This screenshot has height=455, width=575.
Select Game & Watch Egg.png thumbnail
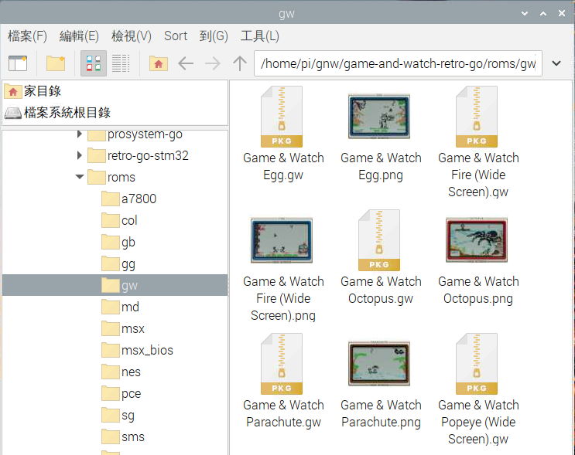(379, 117)
